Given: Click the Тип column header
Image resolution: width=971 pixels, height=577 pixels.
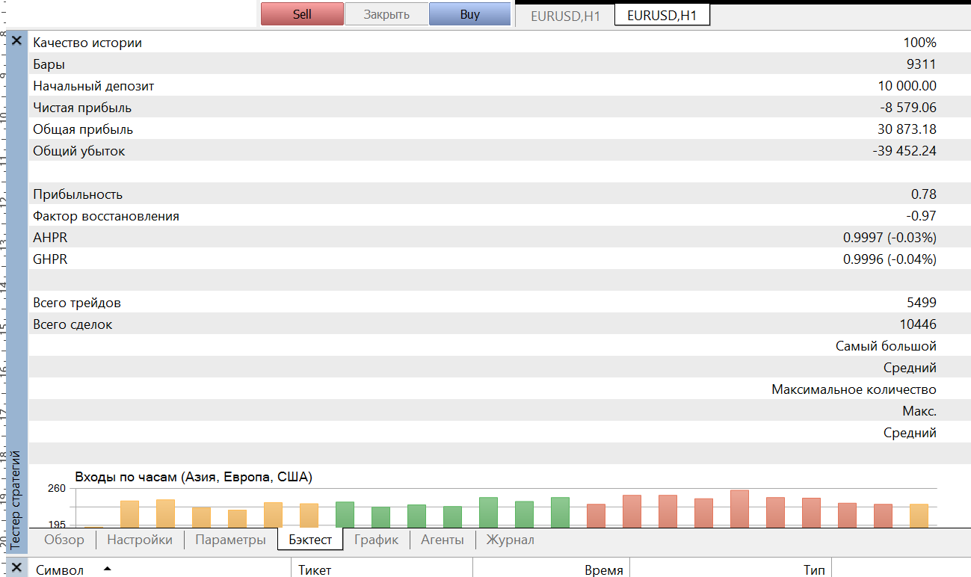Looking at the screenshot, I should click(815, 570).
